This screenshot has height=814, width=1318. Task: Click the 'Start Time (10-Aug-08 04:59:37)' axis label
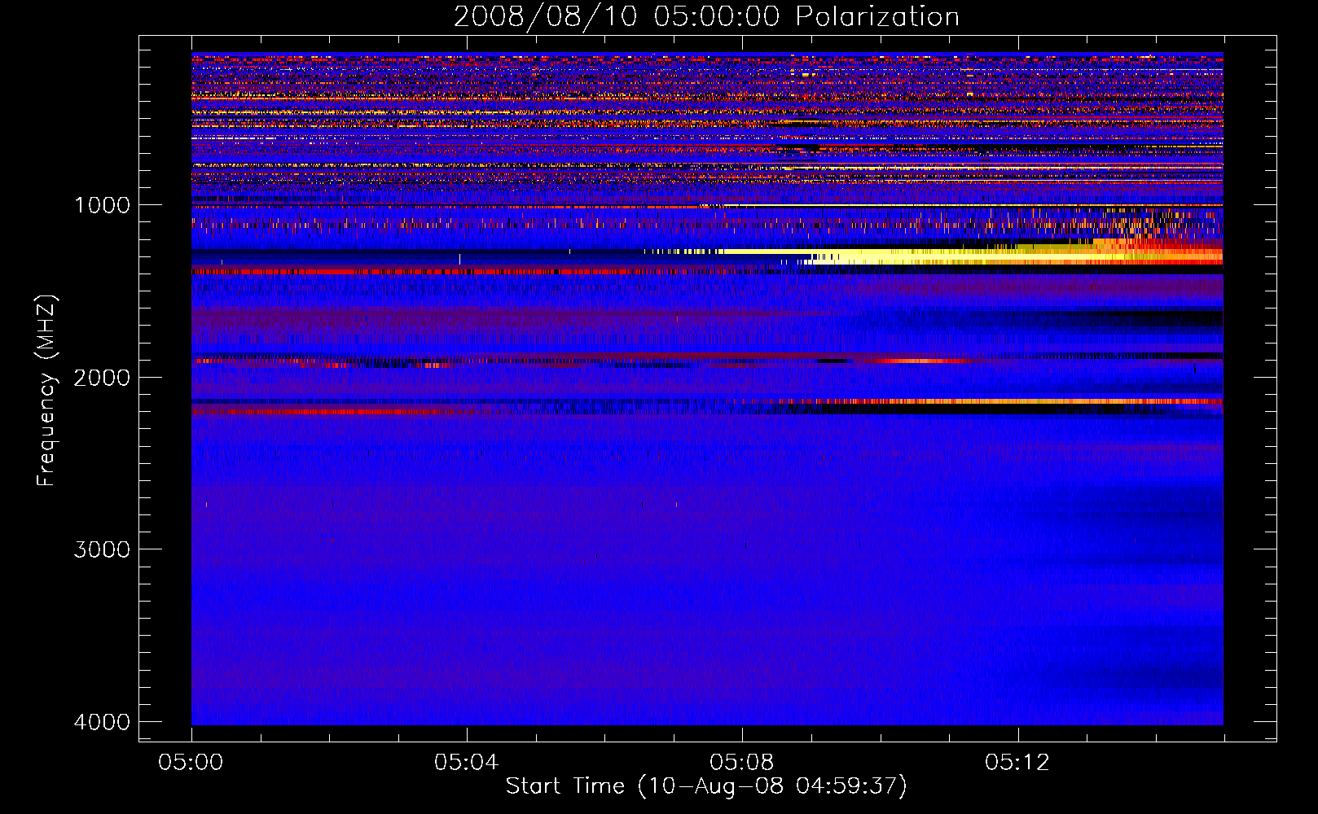pyautogui.click(x=706, y=786)
